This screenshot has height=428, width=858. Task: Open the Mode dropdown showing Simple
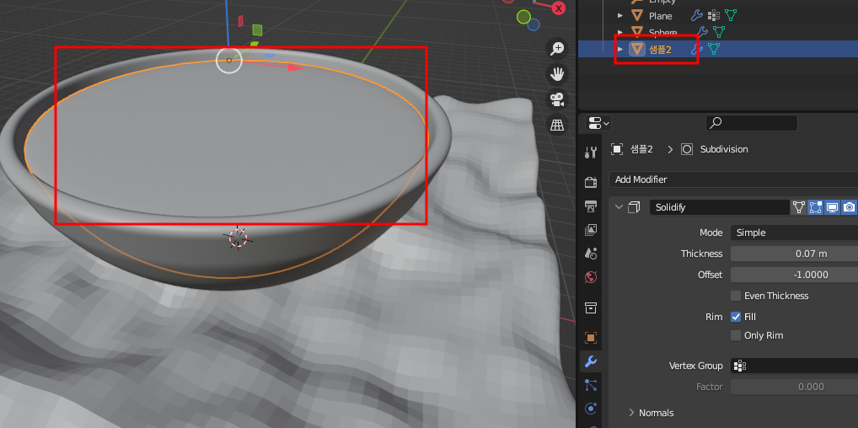pos(794,233)
